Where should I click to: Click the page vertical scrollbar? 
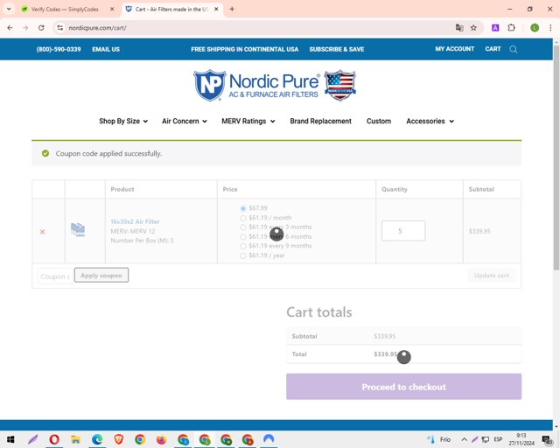click(x=556, y=157)
